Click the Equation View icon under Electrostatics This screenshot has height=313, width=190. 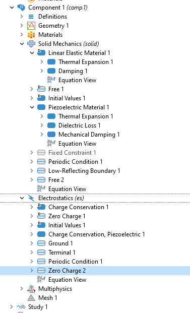[41, 280]
